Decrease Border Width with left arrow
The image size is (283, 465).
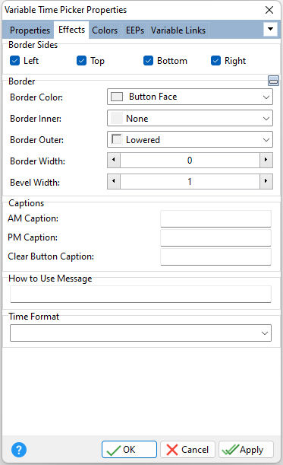pos(114,160)
